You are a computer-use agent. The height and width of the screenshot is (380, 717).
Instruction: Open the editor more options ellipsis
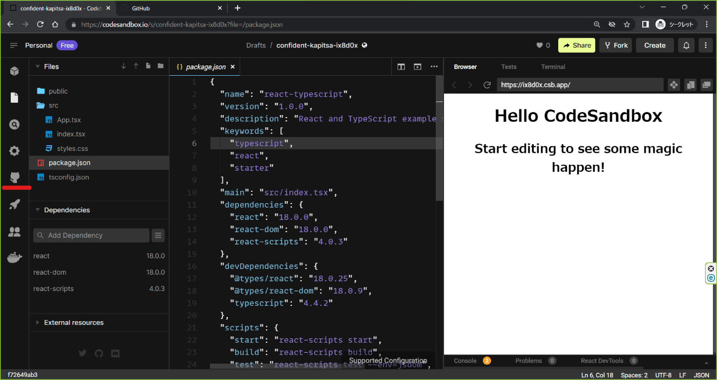pyautogui.click(x=434, y=66)
